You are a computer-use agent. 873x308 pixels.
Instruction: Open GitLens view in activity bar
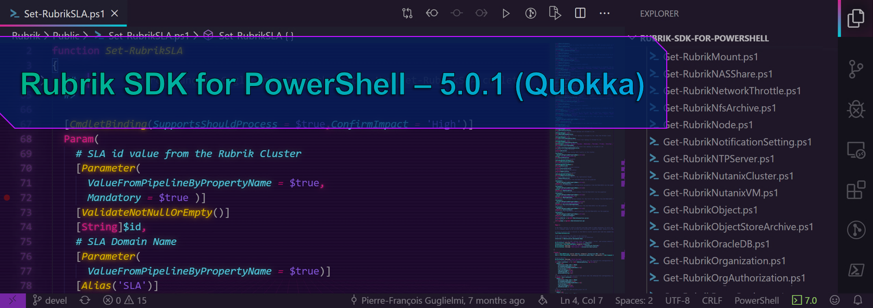[x=856, y=229]
